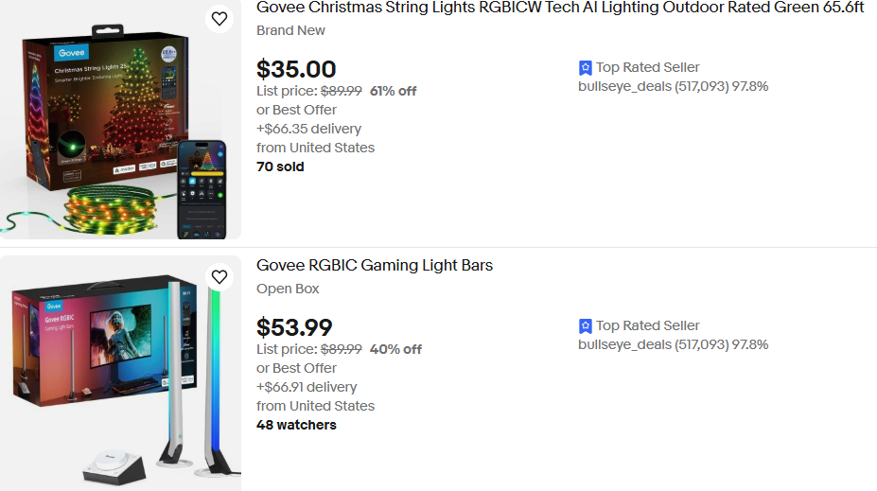
Task: Open the Govee RGBIC Gaming Light Bars title
Action: [375, 265]
